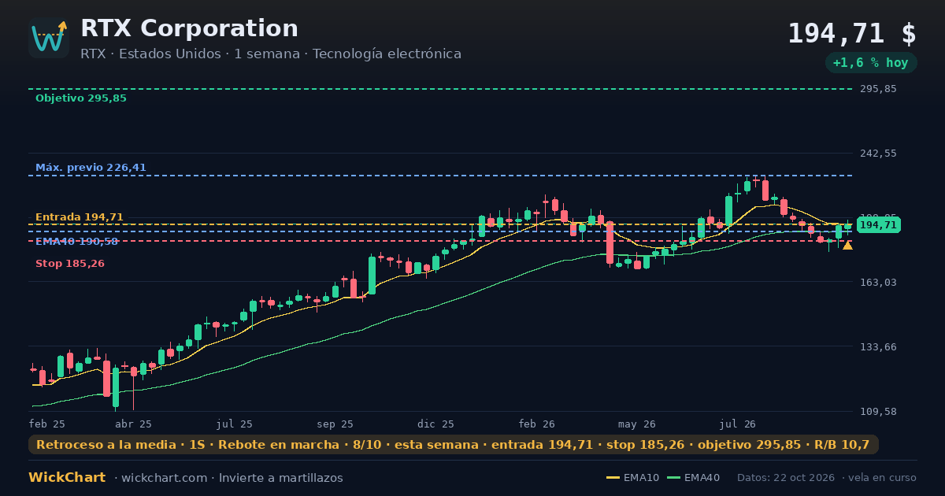Click the 'Objetivo 295,85' target line label
Screen dimensions: 945x496
[81, 98]
